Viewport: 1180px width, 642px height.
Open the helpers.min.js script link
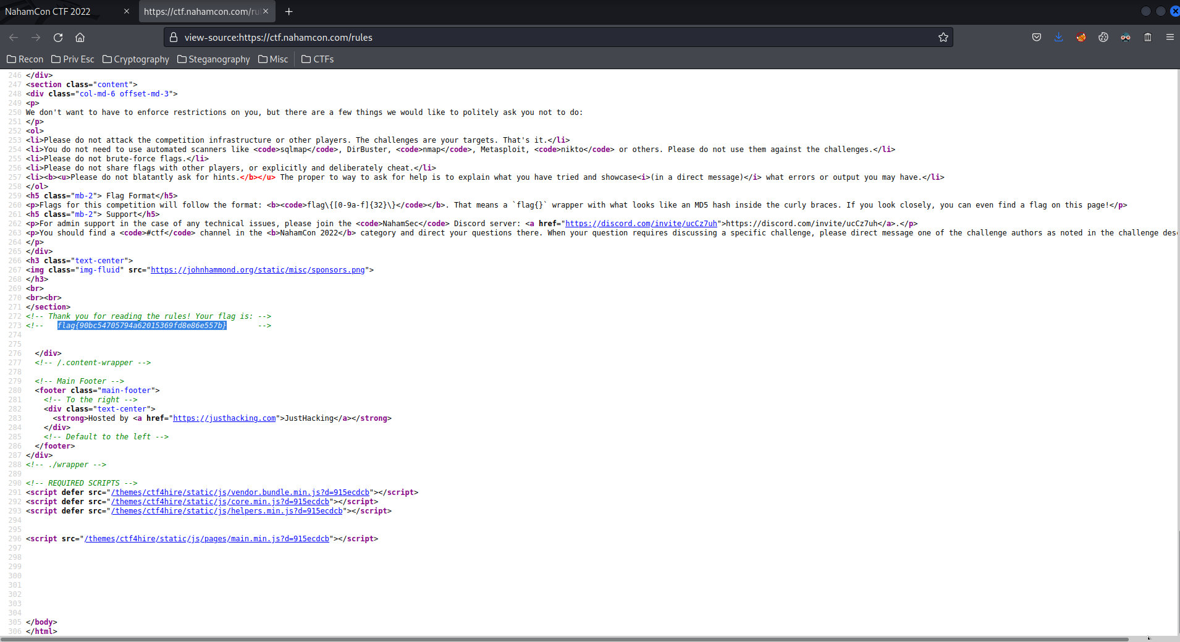pyautogui.click(x=227, y=511)
